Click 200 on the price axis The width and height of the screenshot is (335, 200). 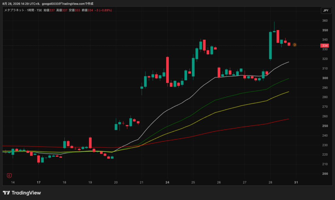coord(325,174)
